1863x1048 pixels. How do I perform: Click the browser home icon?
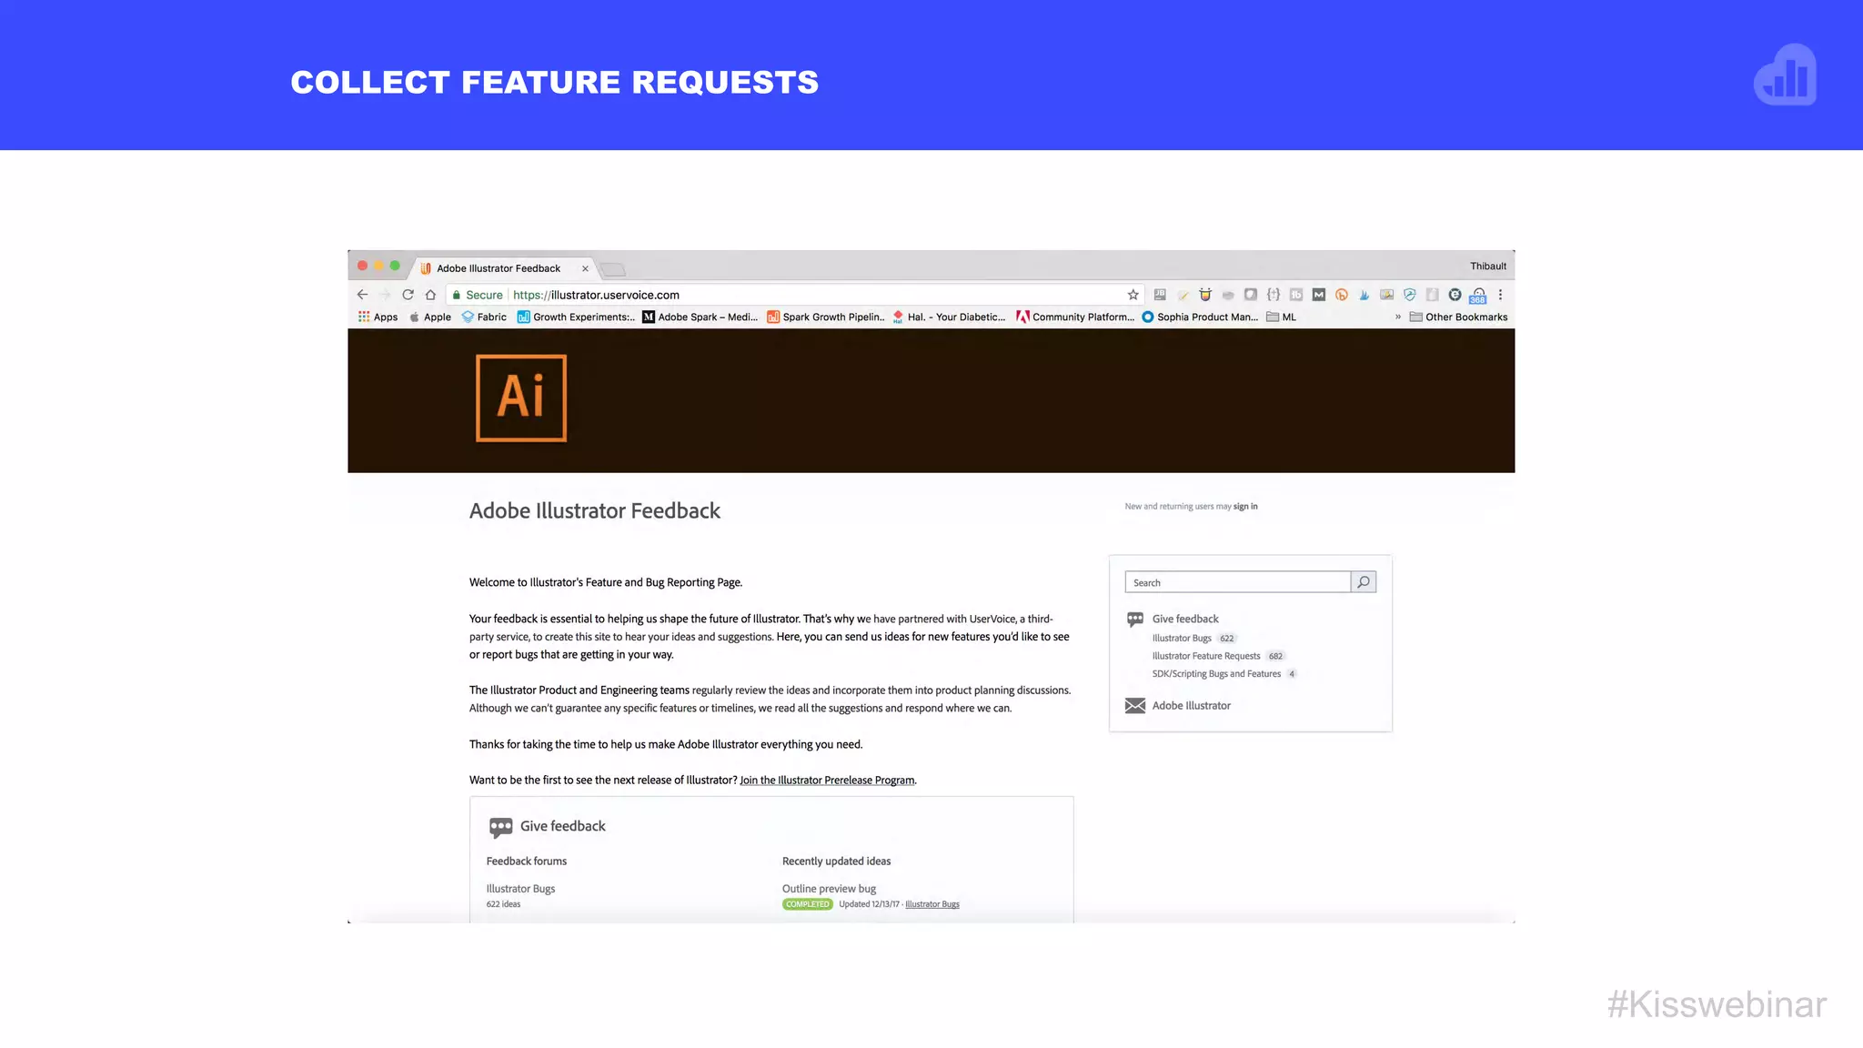point(430,295)
